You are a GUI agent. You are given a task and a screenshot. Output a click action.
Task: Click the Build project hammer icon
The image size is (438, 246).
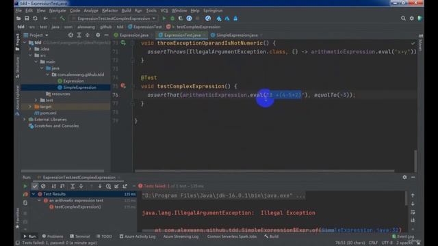point(62,18)
